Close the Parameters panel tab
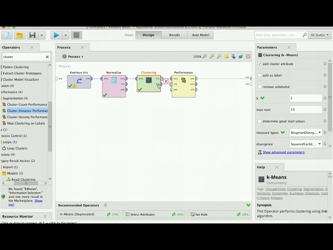Viewport: 333px width, 250px height. click(x=289, y=47)
